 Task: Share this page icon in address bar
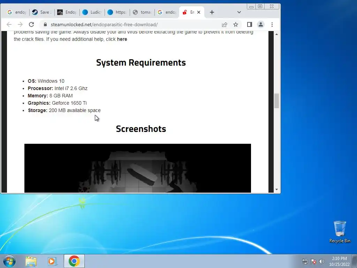225,25
